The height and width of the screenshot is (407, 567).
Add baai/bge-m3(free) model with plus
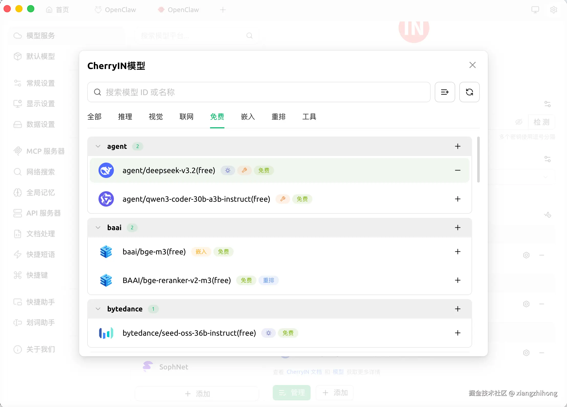tap(457, 252)
